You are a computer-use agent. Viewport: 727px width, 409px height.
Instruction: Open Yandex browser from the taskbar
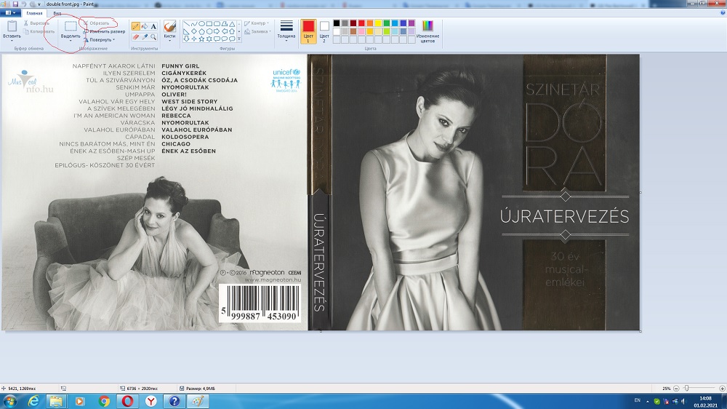pos(151,401)
